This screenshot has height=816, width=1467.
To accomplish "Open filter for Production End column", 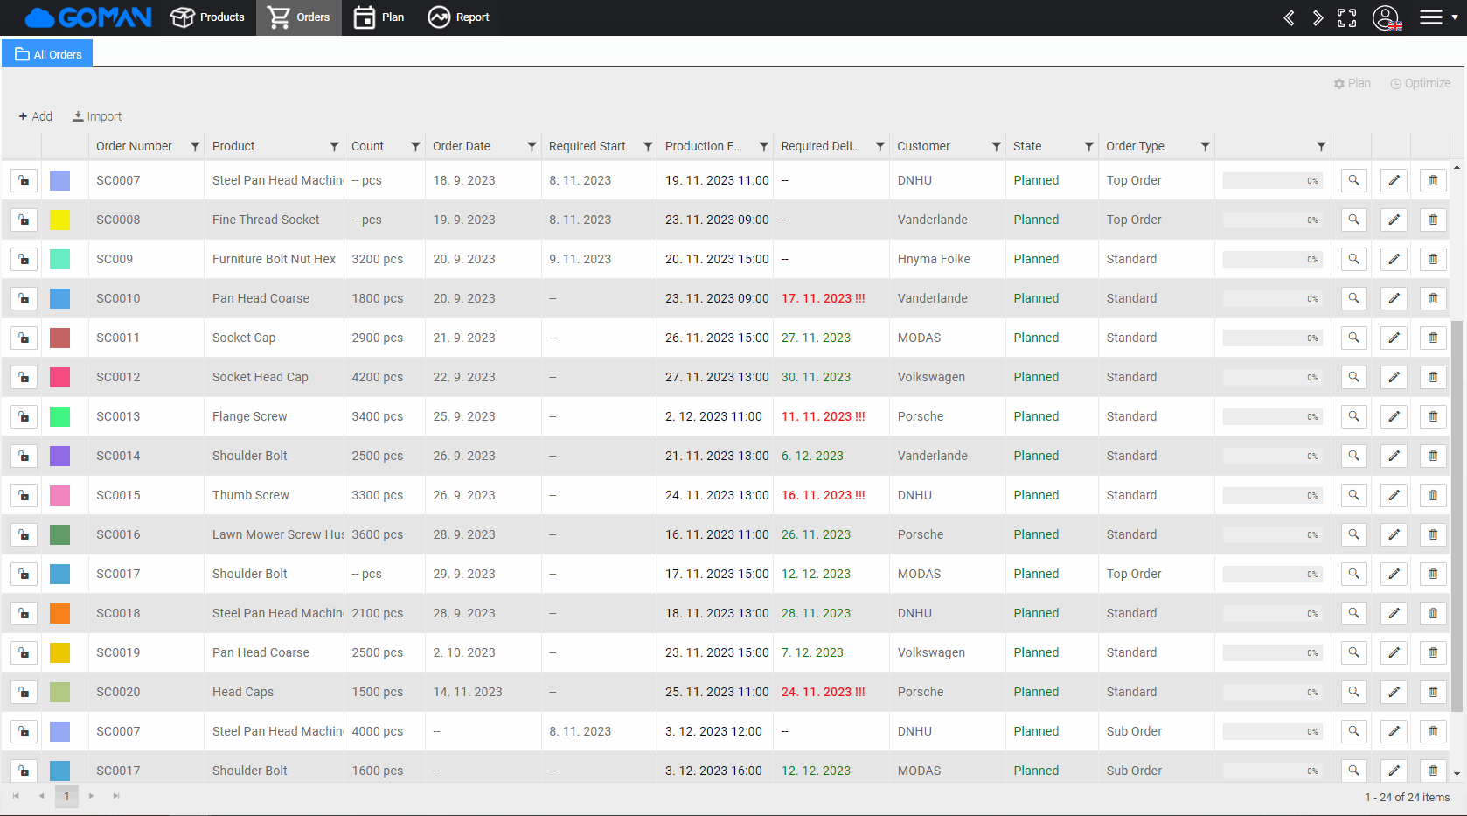I will coord(764,146).
